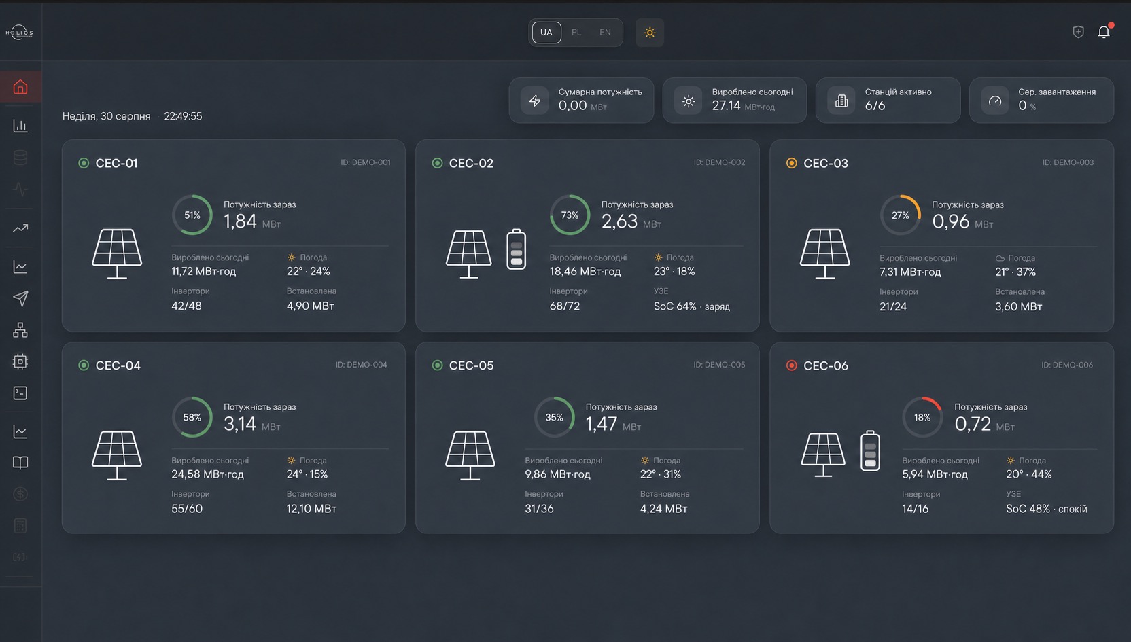Screen dimensions: 1131x642
Task: Click the ID: DEMO-003 label
Action: point(1068,162)
